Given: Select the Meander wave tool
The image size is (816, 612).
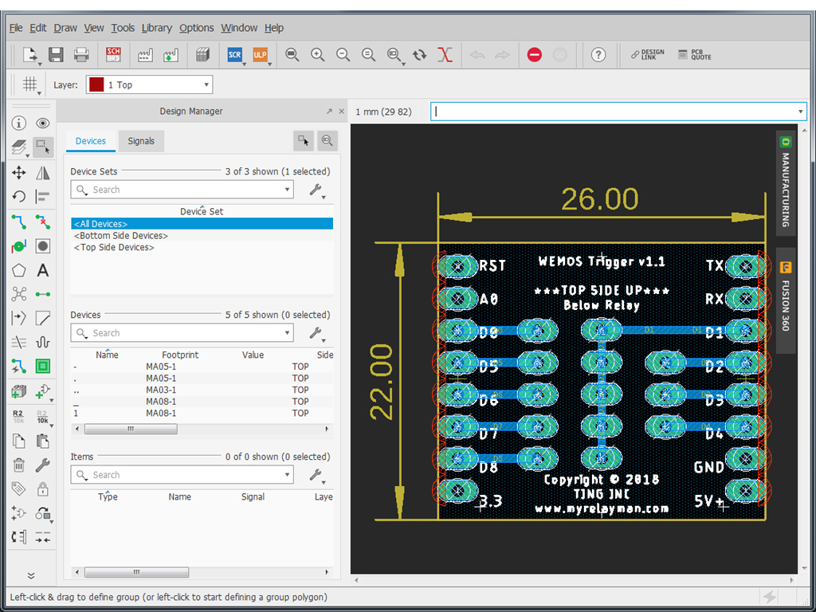Looking at the screenshot, I should pyautogui.click(x=43, y=342).
